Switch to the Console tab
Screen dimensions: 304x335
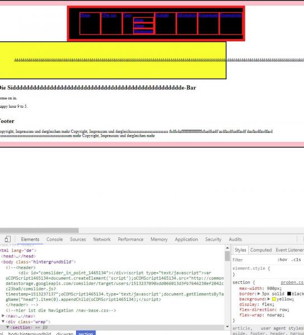tap(55, 240)
